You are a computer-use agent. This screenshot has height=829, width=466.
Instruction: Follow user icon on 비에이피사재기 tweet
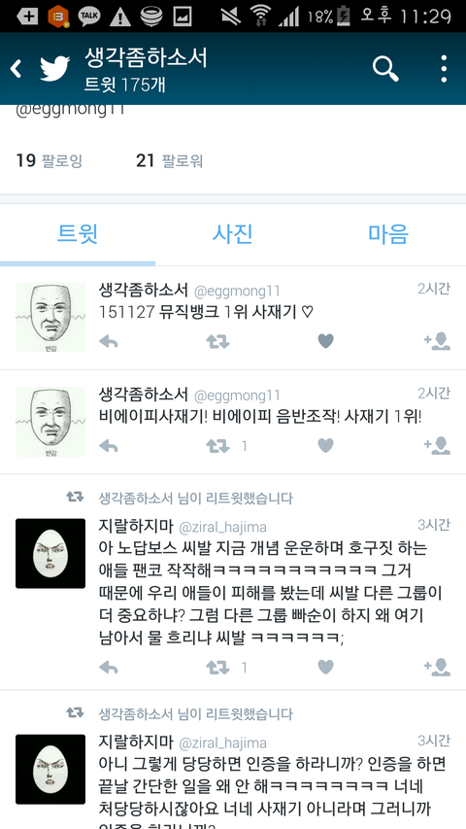(x=438, y=446)
